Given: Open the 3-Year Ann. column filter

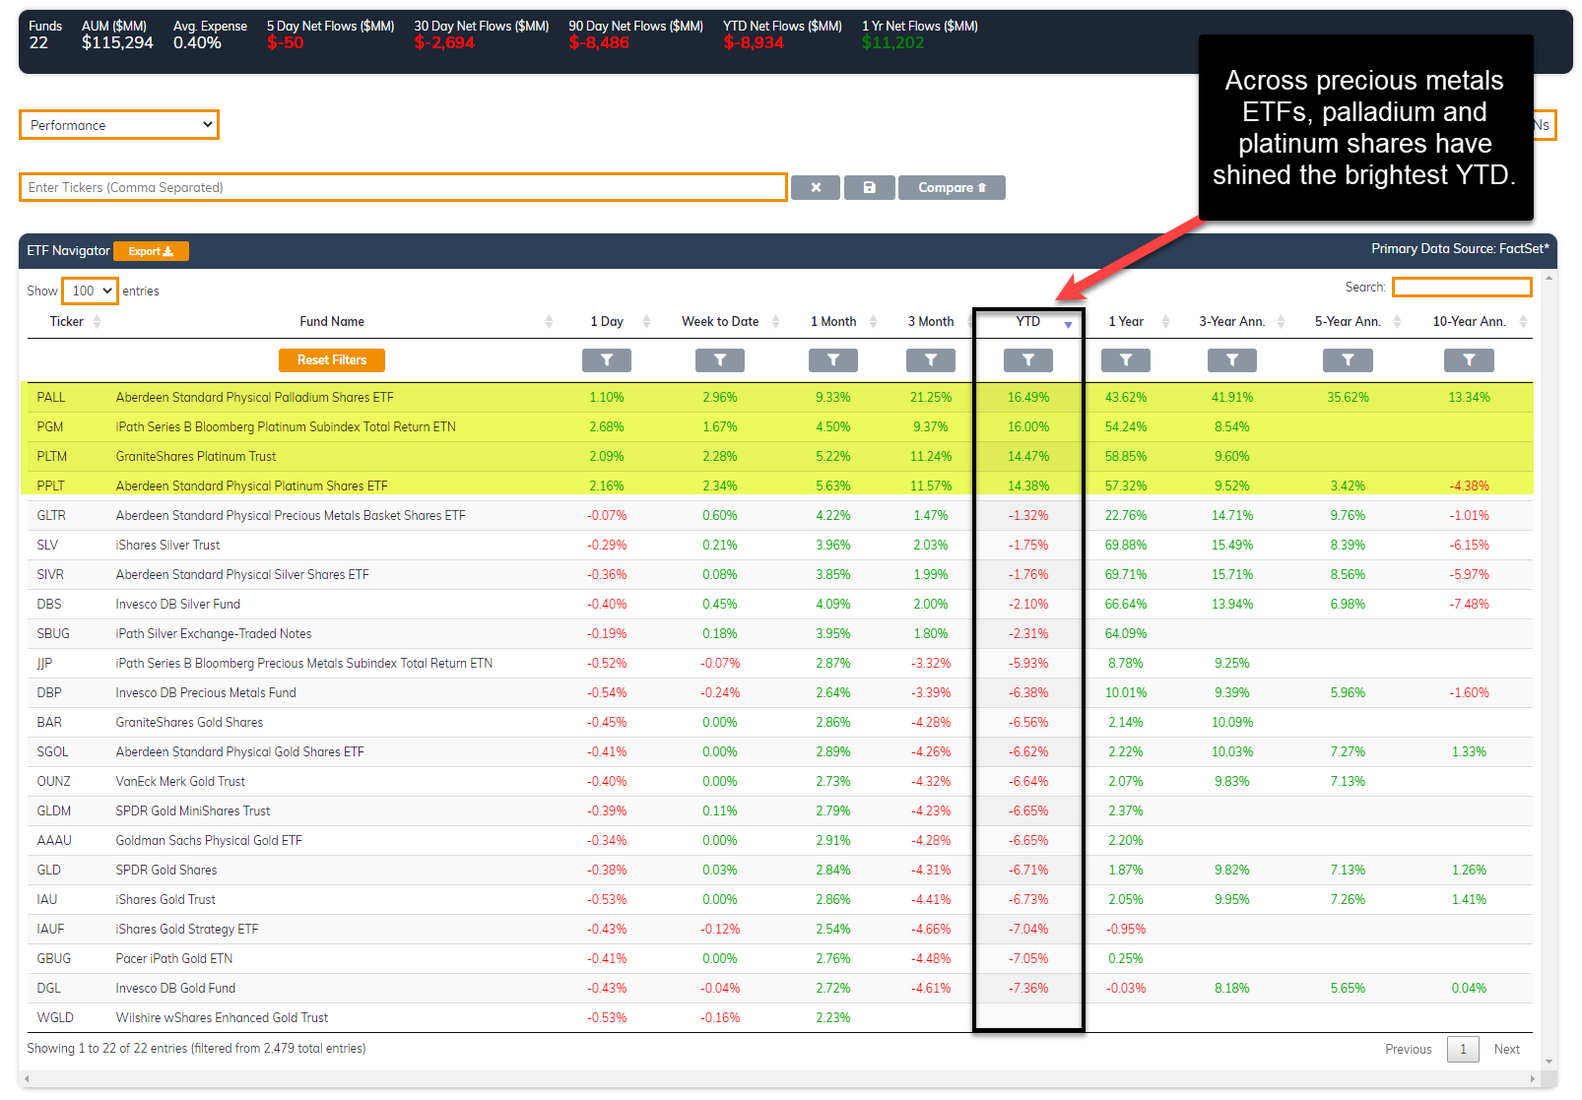Looking at the screenshot, I should click(x=1232, y=360).
